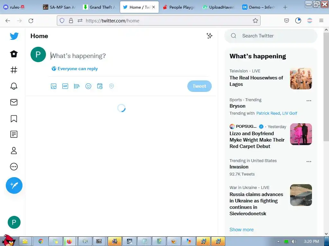The image size is (329, 246).
Task: Open More options circle icon in sidebar
Action: click(14, 167)
